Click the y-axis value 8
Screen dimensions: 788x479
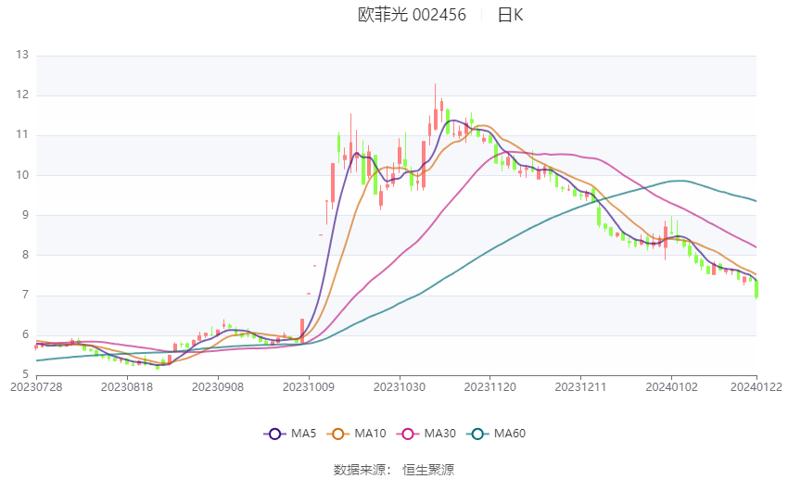(x=25, y=255)
